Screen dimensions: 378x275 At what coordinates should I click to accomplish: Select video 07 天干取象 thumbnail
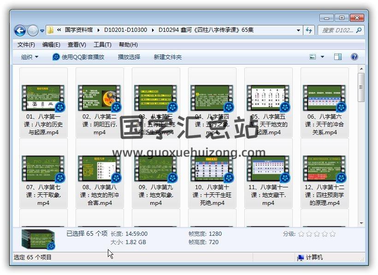[x=43, y=168]
